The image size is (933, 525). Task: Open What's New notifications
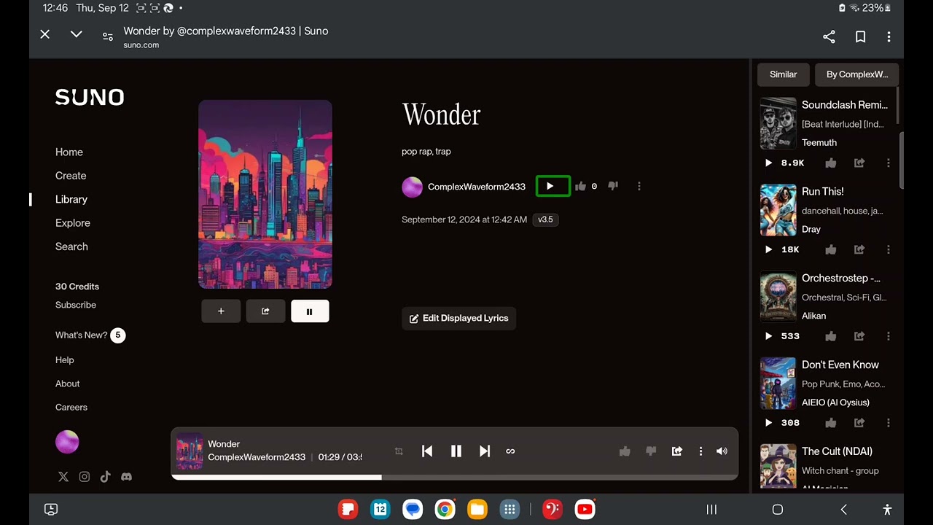(x=90, y=335)
